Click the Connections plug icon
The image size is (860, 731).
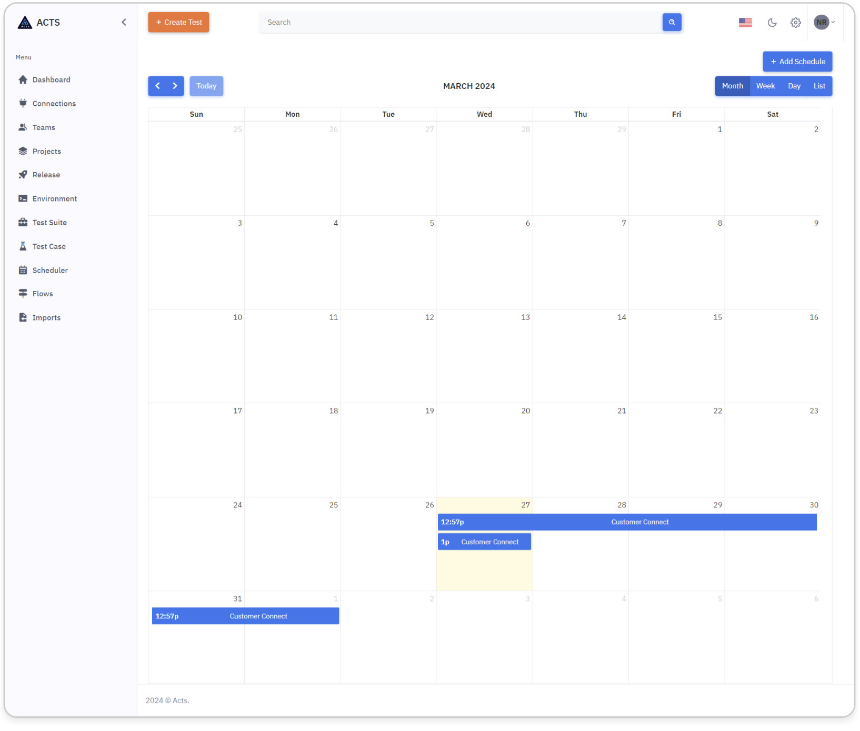(23, 103)
